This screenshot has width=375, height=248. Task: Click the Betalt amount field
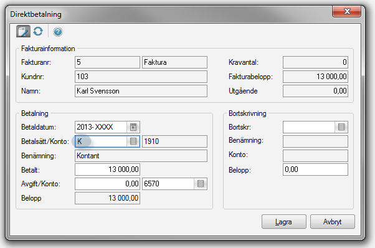(x=107, y=169)
